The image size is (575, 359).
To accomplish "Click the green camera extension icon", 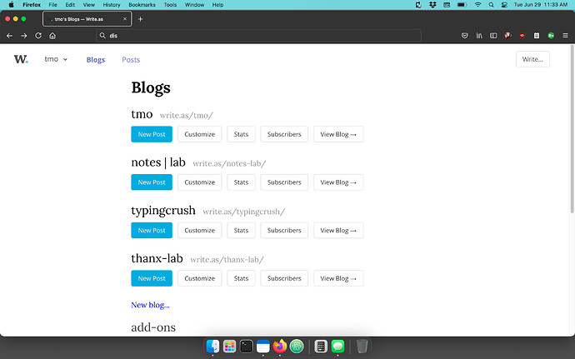I will click(551, 36).
